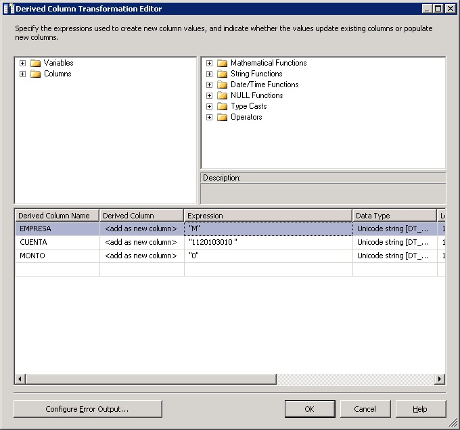Click the Date/Time Functions folder icon
The height and width of the screenshot is (430, 460).
click(x=222, y=85)
